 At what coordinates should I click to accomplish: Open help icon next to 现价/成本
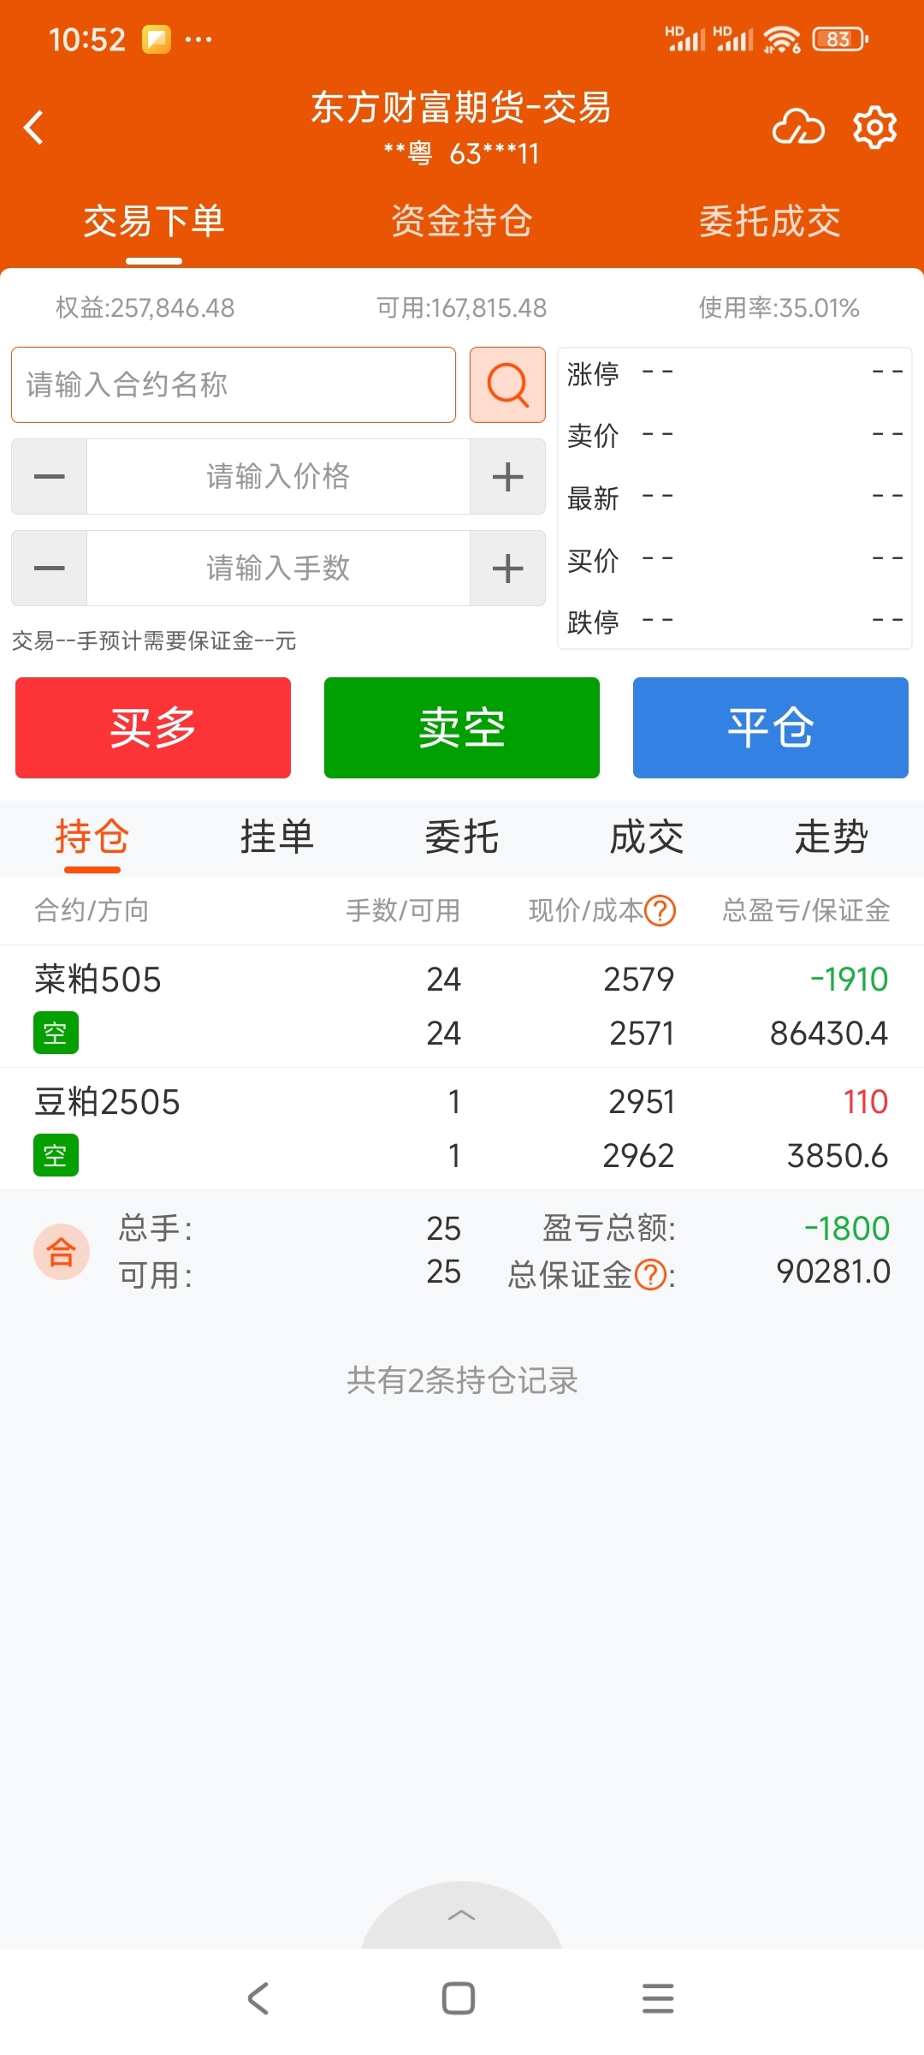660,910
